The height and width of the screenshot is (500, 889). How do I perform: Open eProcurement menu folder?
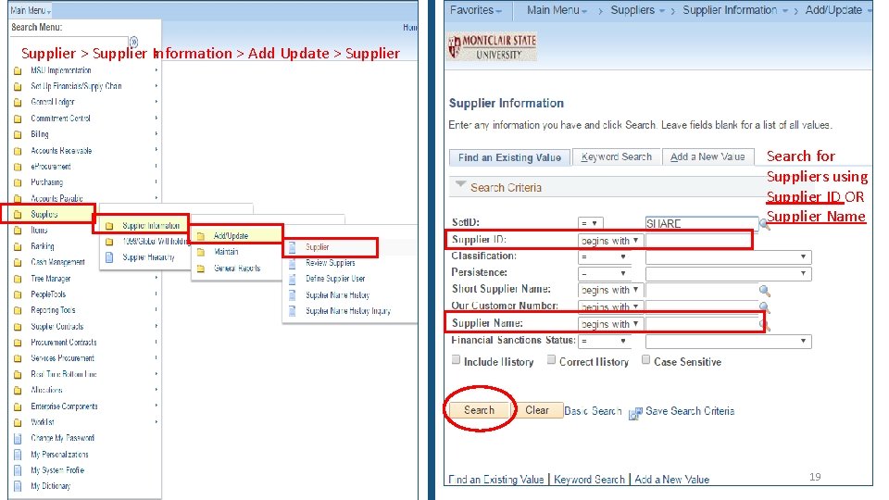point(50,167)
